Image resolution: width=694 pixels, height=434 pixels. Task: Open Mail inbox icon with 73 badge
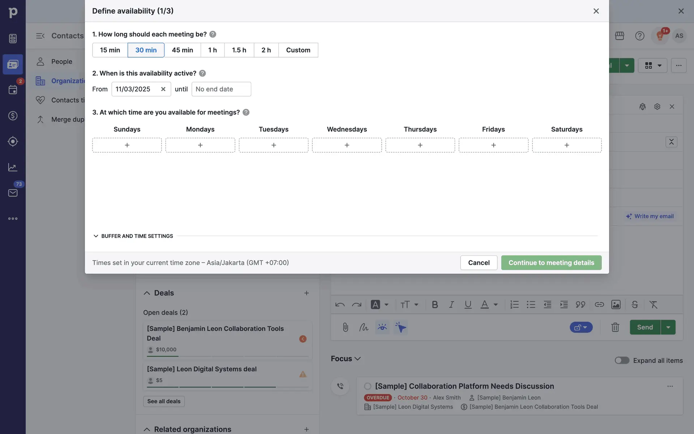point(13,193)
